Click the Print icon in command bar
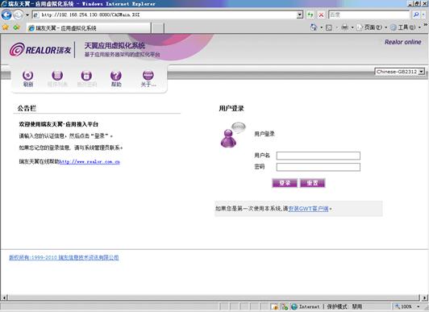 coord(345,27)
